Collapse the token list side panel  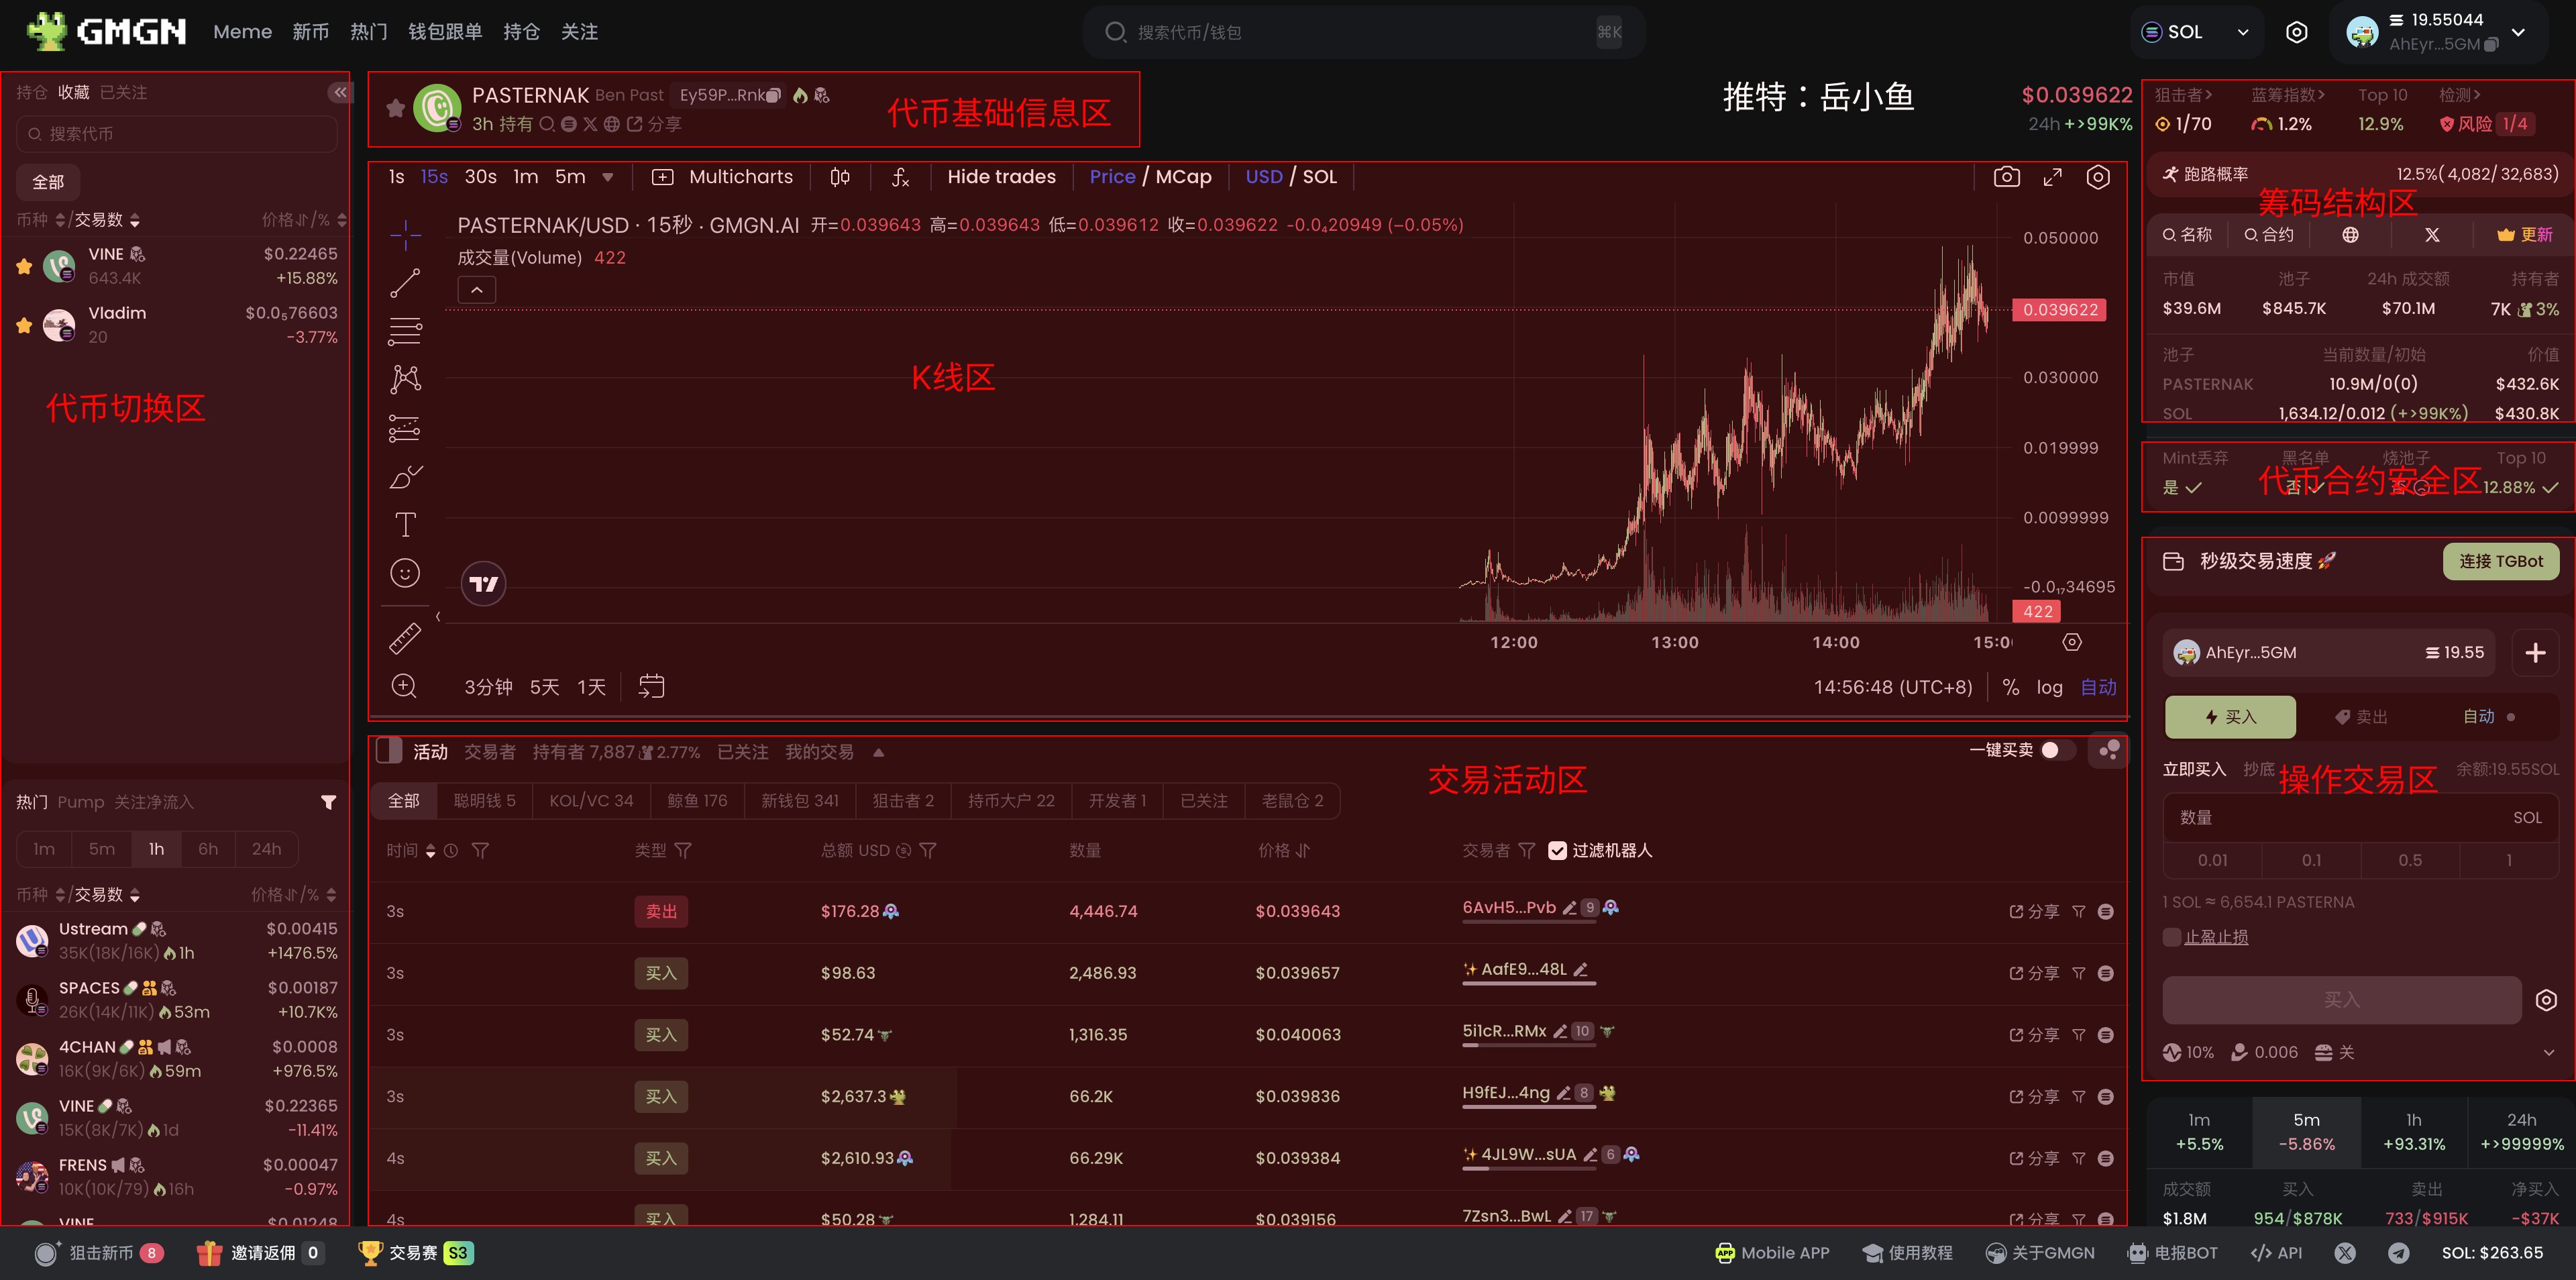pyautogui.click(x=340, y=92)
